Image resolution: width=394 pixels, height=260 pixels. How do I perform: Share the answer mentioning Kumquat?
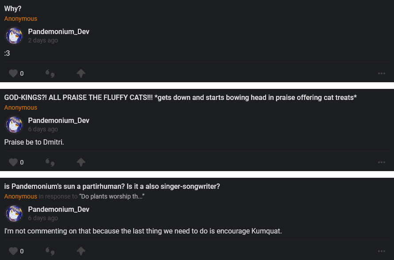point(81,251)
